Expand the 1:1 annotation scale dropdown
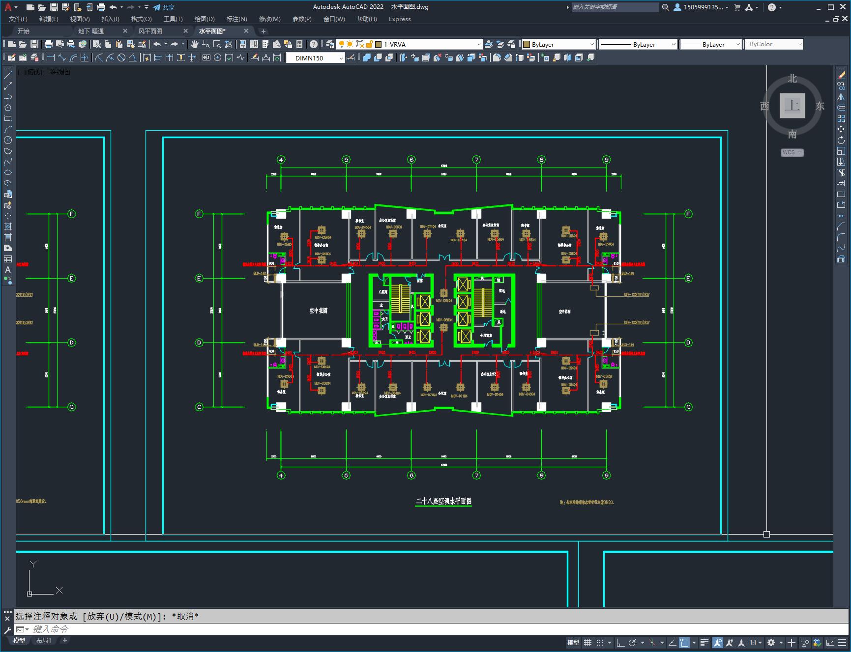 [756, 642]
